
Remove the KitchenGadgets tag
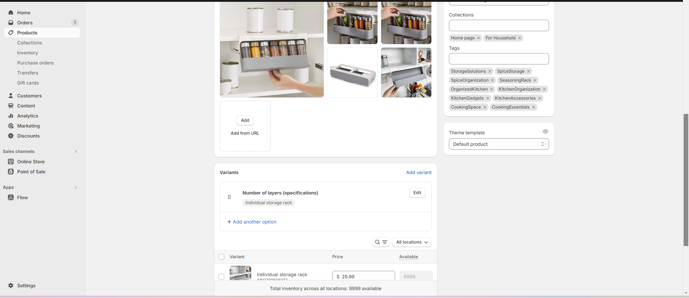(488, 98)
